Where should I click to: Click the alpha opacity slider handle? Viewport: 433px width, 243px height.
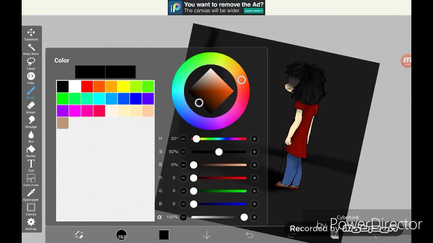pyautogui.click(x=244, y=217)
